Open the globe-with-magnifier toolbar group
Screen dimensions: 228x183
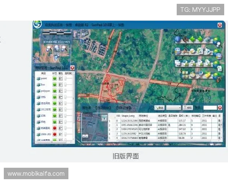pos(217,42)
